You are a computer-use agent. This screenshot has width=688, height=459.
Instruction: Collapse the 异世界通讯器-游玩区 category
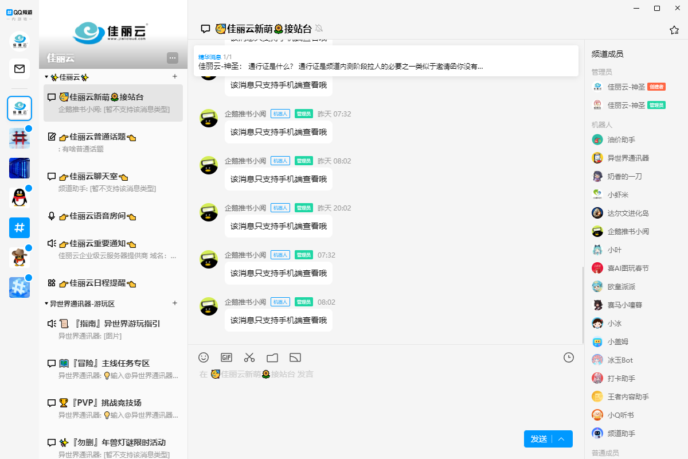pos(46,304)
